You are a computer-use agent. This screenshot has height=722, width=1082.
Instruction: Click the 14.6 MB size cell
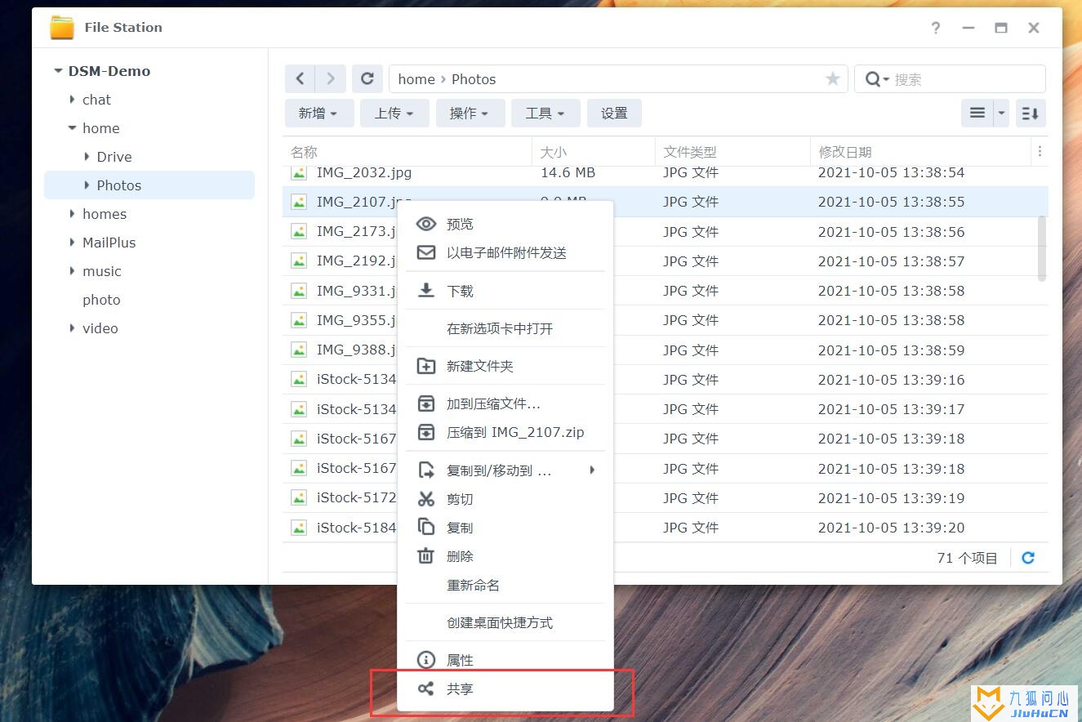568,172
